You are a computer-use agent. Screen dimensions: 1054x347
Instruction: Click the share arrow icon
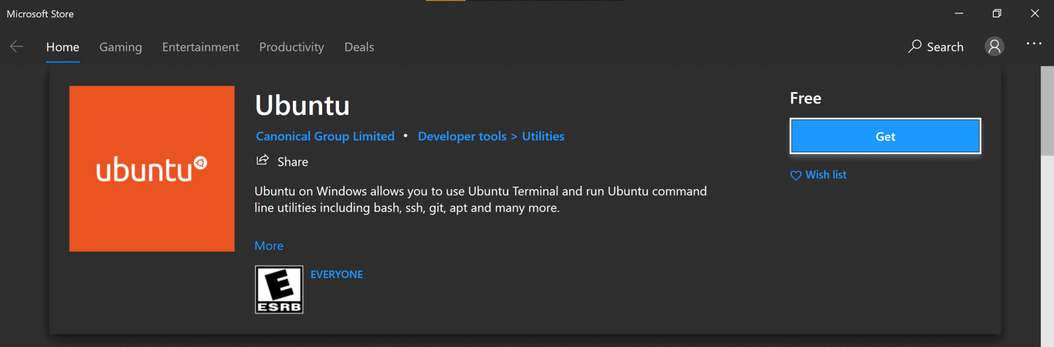tap(262, 160)
